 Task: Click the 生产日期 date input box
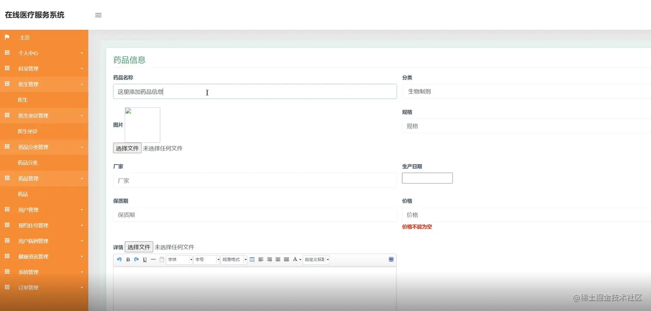coord(427,178)
